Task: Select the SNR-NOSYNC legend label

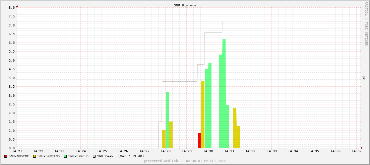Action: (19, 156)
